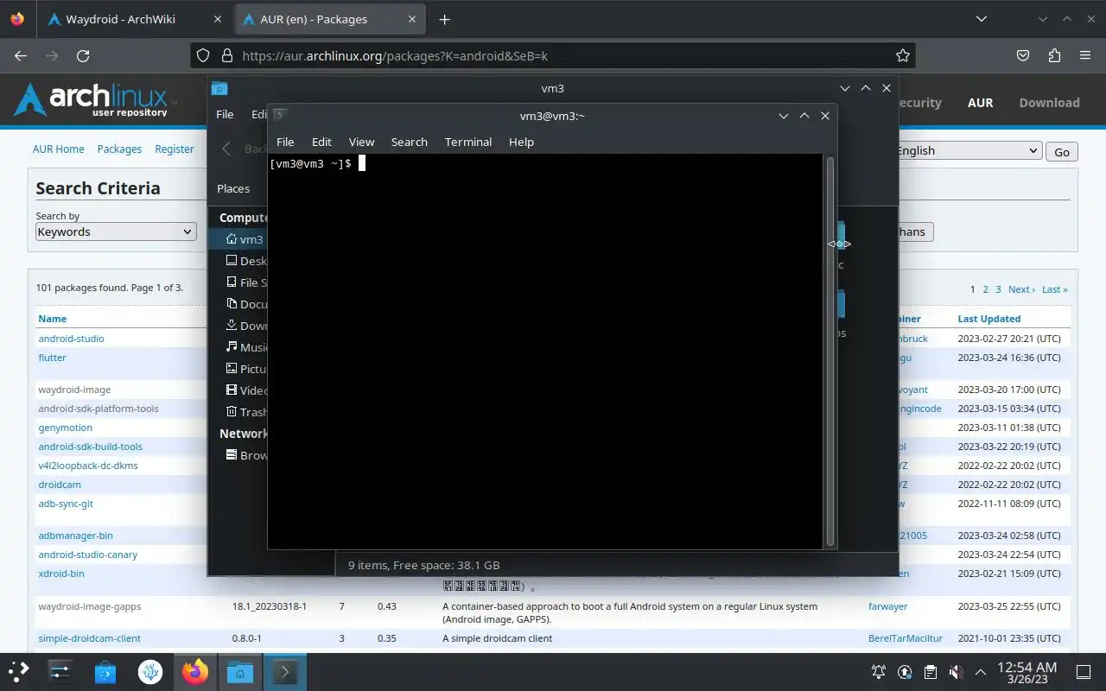Screen dimensions: 1106x691
Task: Open the terminal View menu
Action: tap(361, 142)
